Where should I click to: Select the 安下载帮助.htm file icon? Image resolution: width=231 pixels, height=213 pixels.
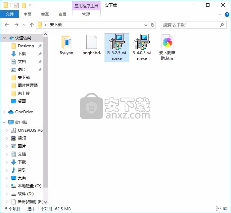pyautogui.click(x=167, y=42)
